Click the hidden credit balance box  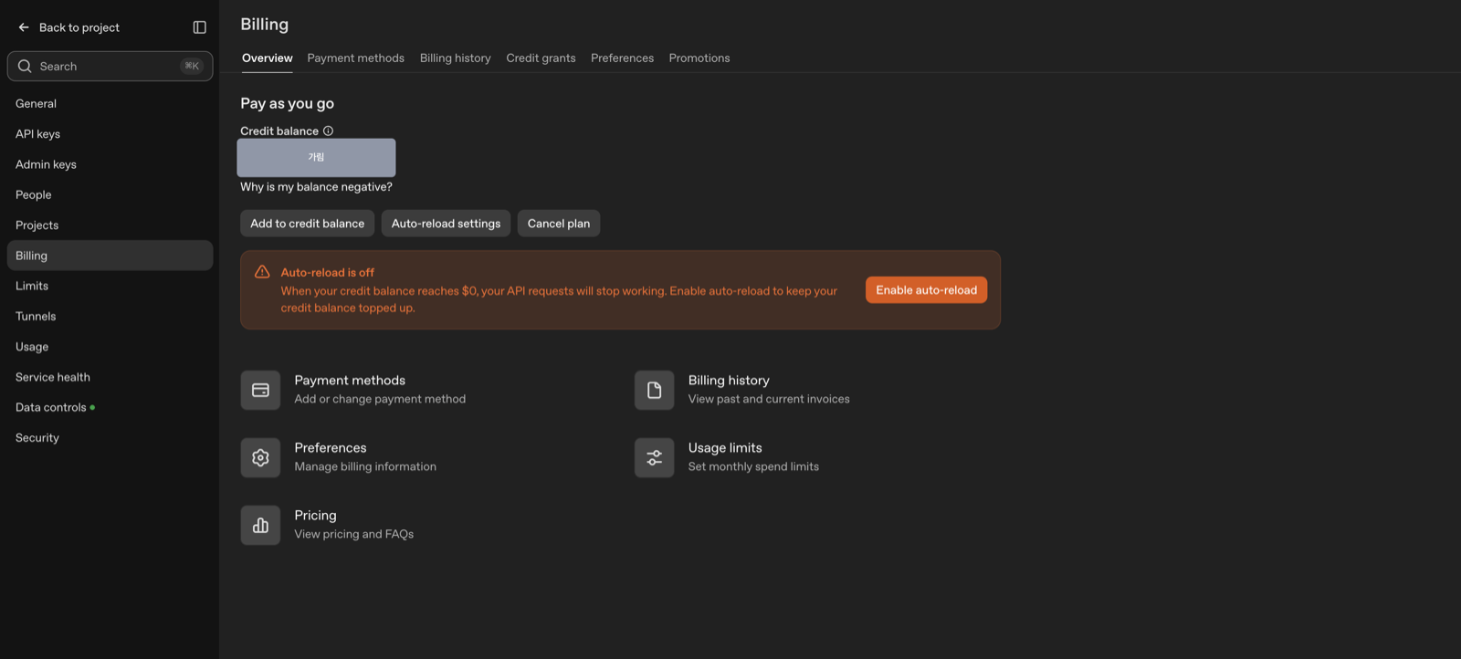click(x=316, y=158)
